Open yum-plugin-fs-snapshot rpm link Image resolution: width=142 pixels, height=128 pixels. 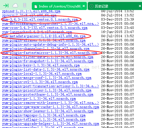48,61
